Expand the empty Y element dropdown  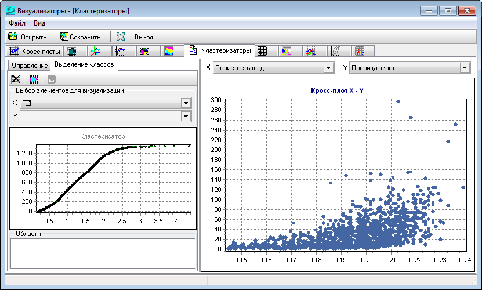(x=186, y=116)
